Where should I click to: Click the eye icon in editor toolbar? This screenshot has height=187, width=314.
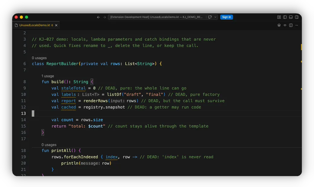coord(285,25)
